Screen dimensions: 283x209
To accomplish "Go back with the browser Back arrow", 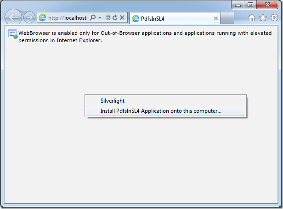I will 13,17.
